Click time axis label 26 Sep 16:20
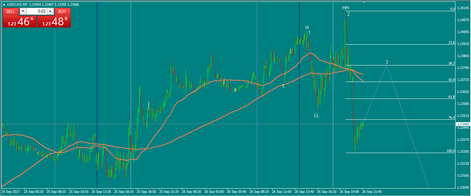Viewport: 471px width, 196px height. (327, 192)
